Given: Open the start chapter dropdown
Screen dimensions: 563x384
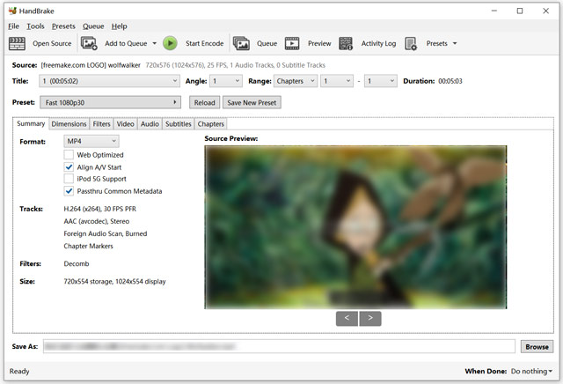Looking at the screenshot, I should click(x=337, y=81).
